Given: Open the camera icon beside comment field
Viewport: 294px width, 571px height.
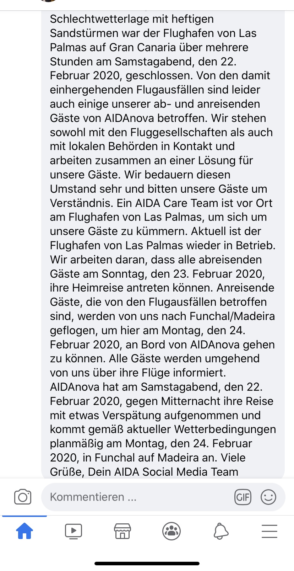Looking at the screenshot, I should [23, 497].
